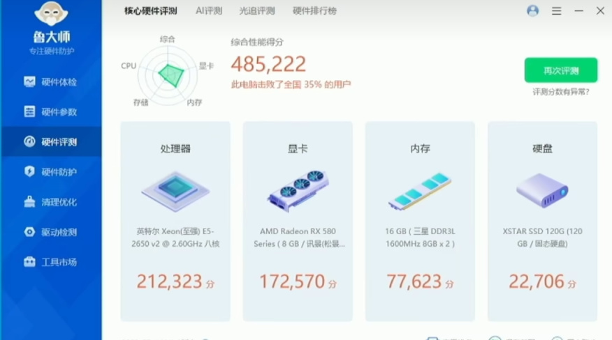Select 硬件评测 in the sidebar

point(51,141)
